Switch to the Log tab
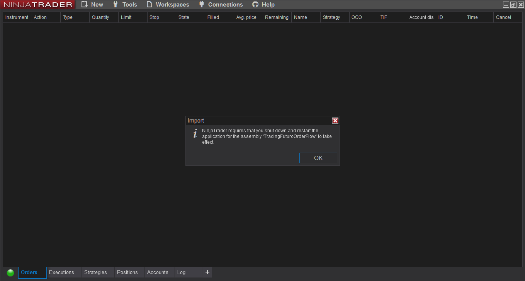 189,272
